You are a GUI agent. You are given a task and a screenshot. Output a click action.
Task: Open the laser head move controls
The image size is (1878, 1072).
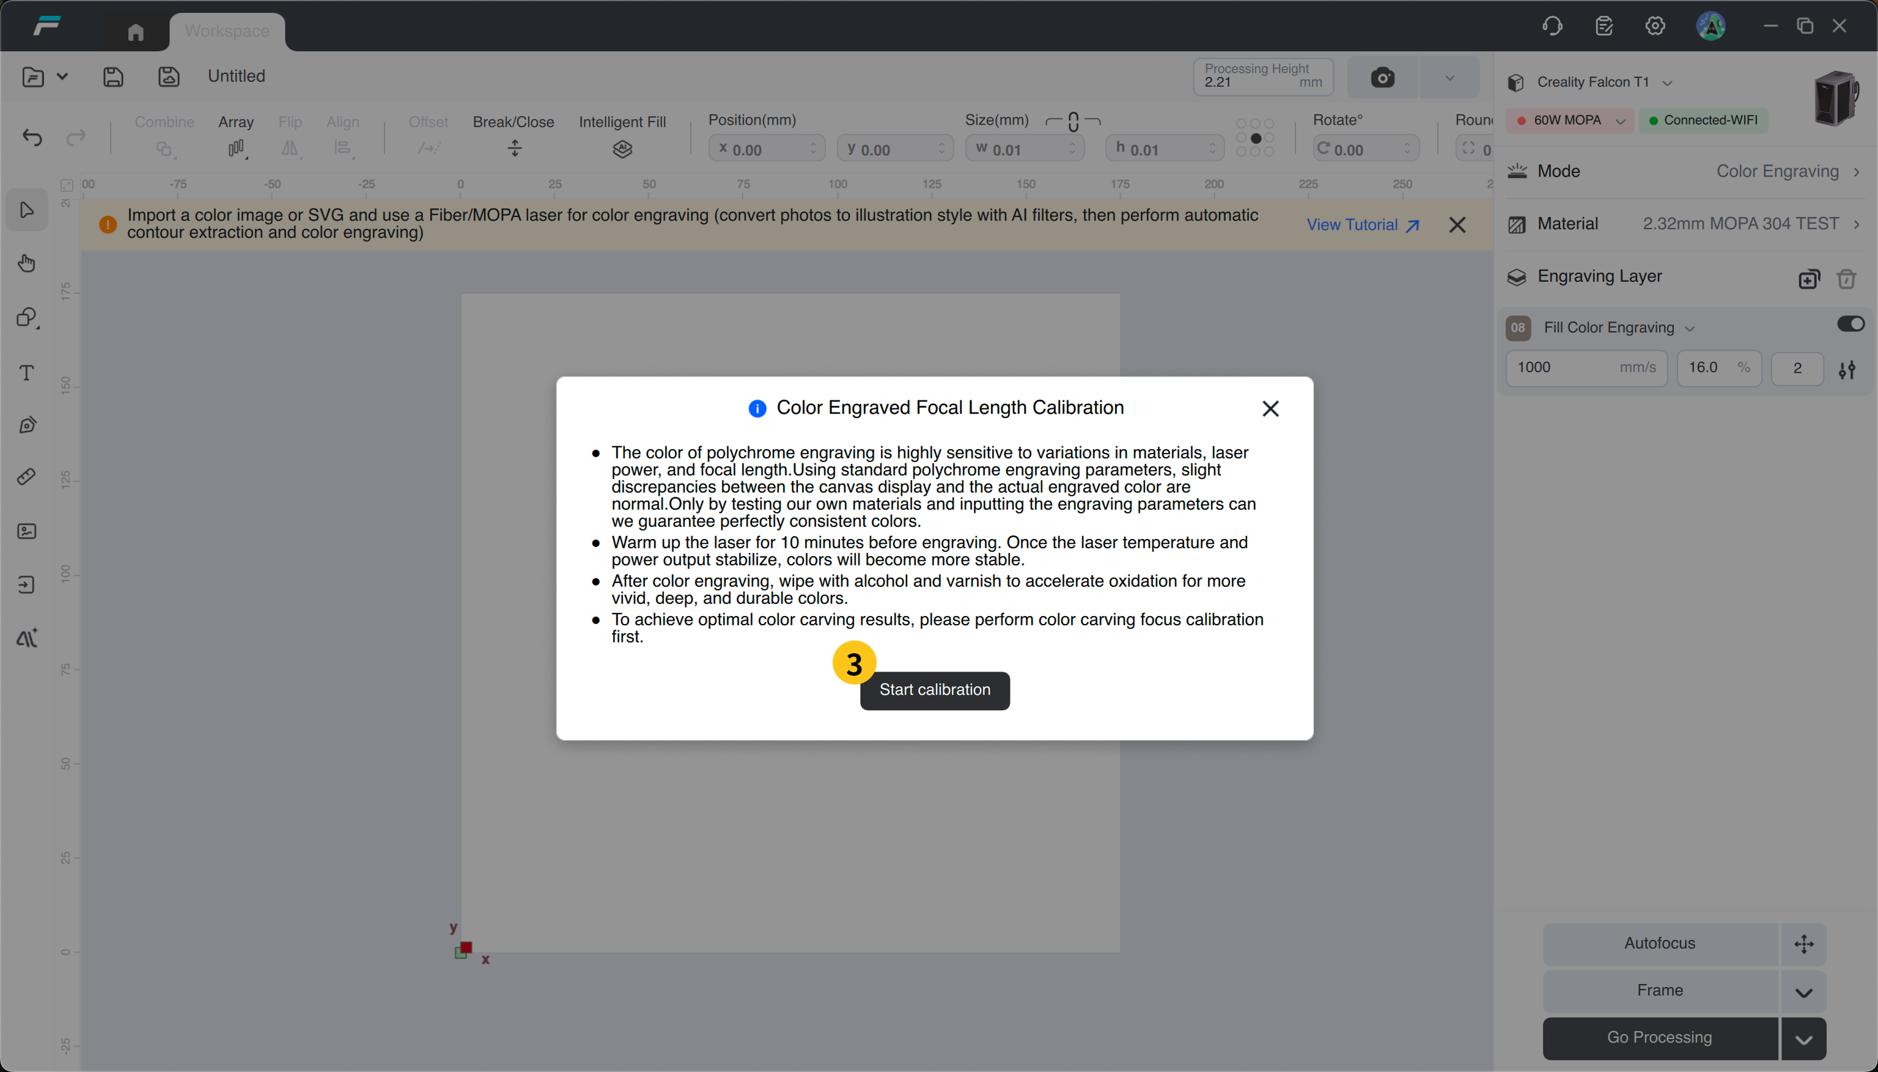tap(1803, 944)
